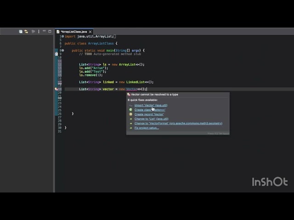Click the ArrayListClass class name on line 6
Screen dimensions: 294x220
[101, 44]
